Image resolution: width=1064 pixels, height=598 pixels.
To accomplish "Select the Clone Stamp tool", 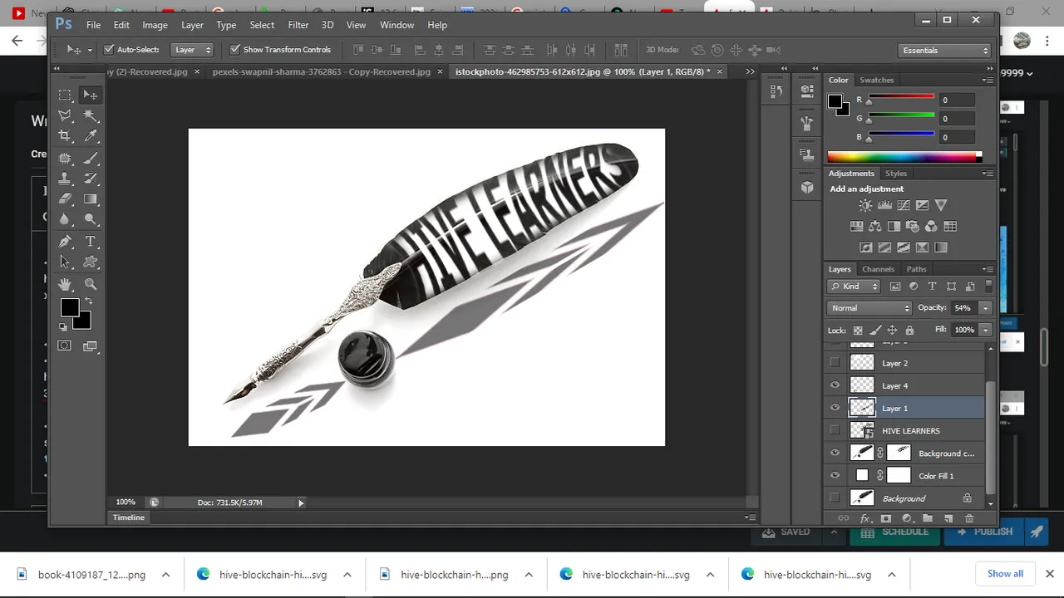I will click(x=65, y=179).
